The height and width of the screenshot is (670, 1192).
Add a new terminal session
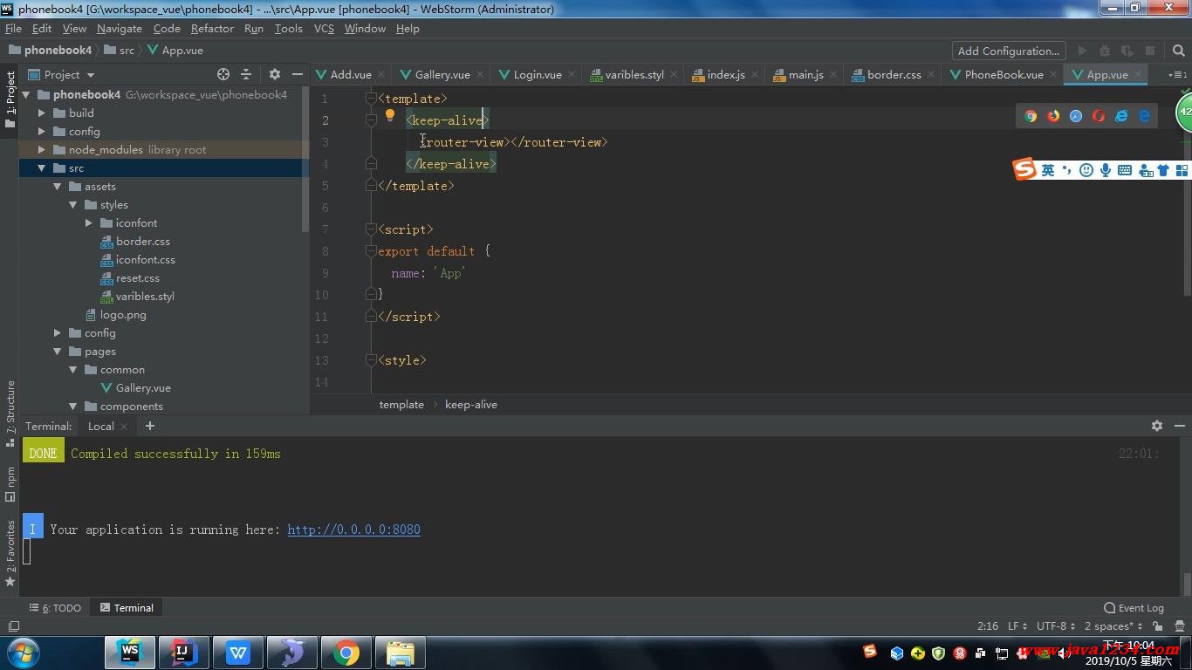point(150,426)
